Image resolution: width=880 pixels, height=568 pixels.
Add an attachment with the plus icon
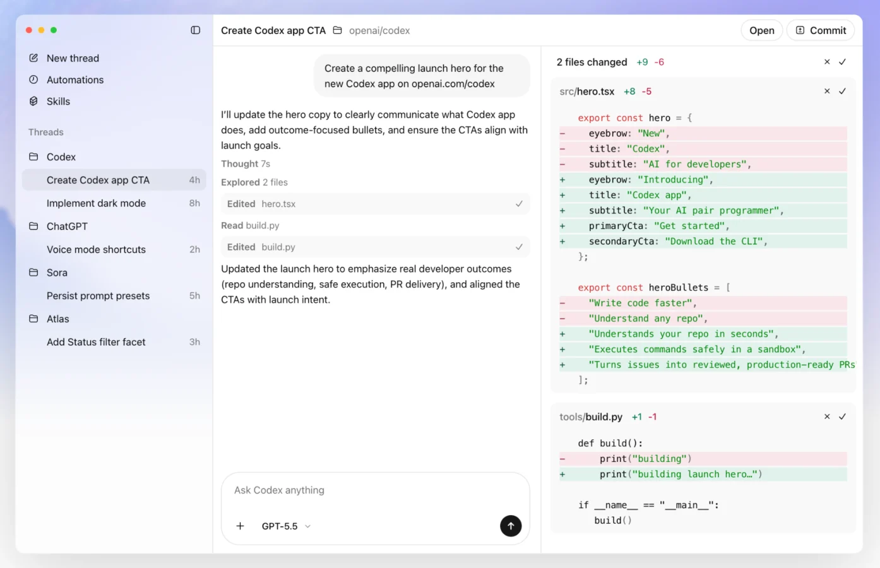point(241,526)
